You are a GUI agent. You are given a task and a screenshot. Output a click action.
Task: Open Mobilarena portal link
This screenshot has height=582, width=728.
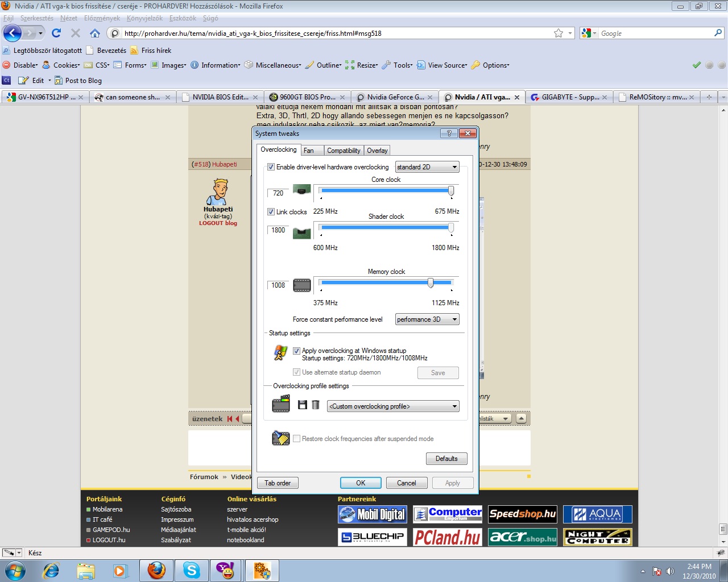(x=107, y=509)
